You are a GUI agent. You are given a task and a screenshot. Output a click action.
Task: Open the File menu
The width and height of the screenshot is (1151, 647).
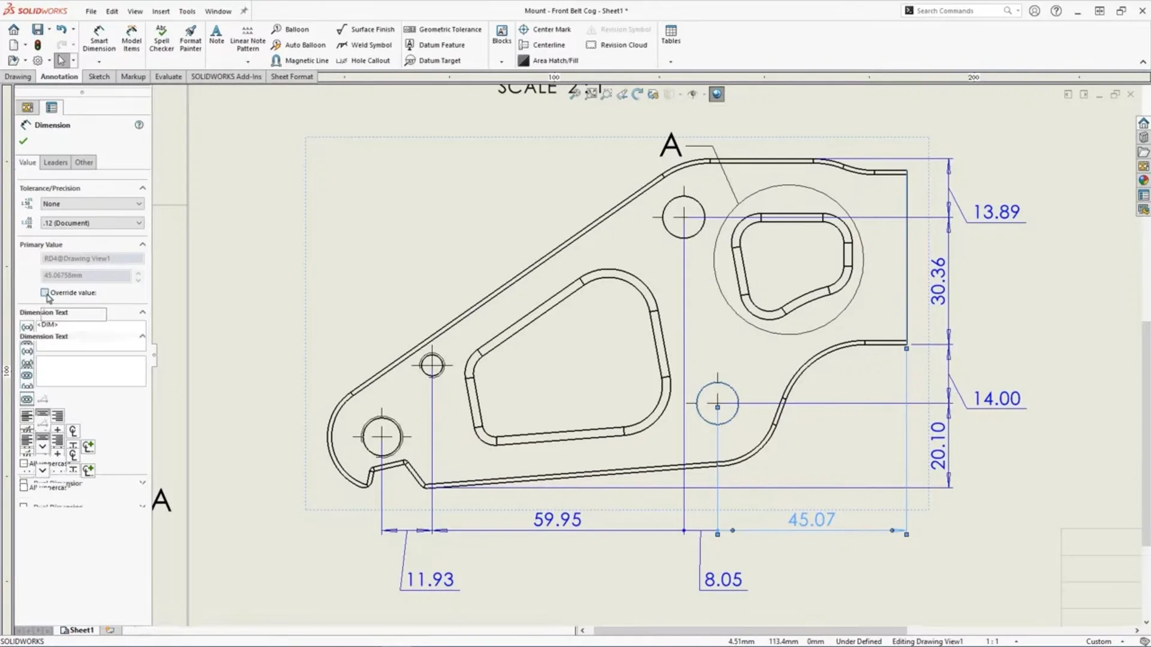(x=91, y=11)
